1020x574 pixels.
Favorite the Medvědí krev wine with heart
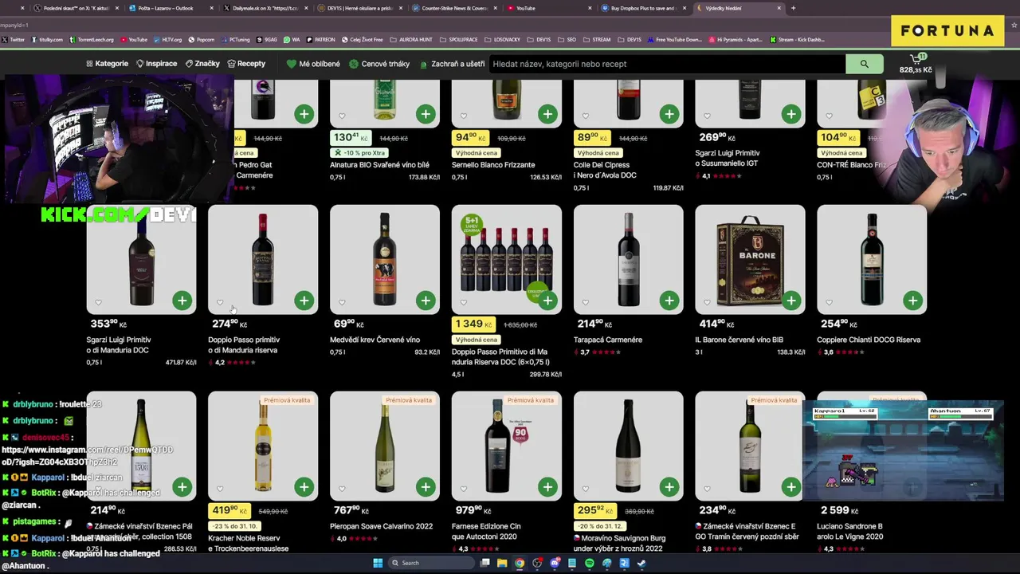point(342,302)
